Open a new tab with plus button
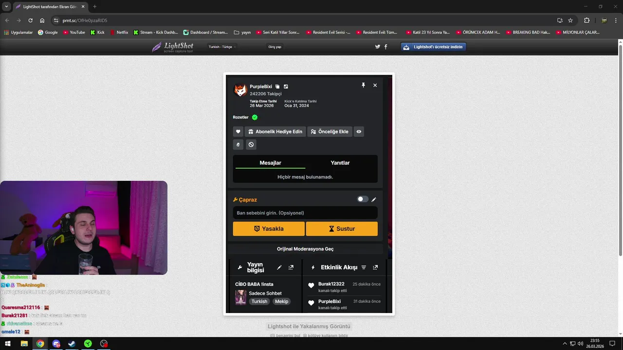This screenshot has height=350, width=623. coord(94,6)
